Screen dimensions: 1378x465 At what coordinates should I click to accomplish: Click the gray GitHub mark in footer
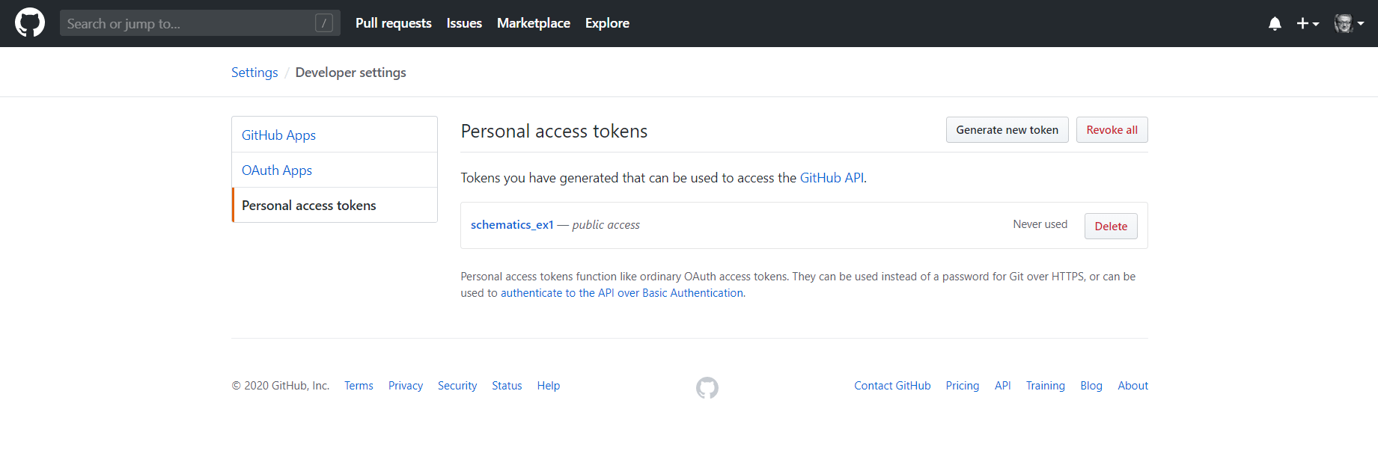[x=707, y=387]
